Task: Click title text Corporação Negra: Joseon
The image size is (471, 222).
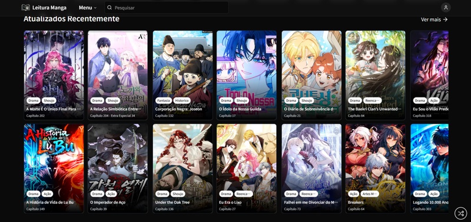Action: (178, 109)
